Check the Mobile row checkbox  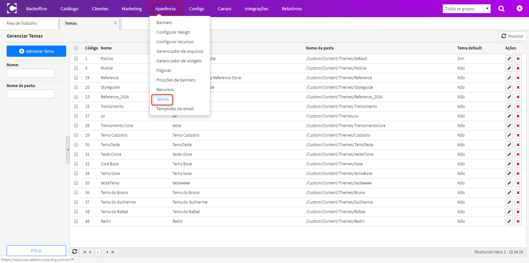(76, 68)
